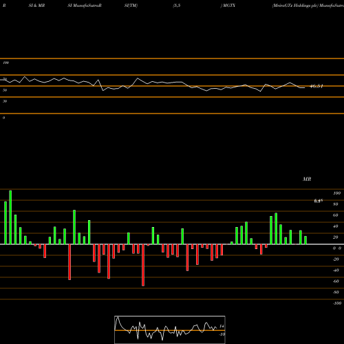Click the 'SI MunafaSutraR' header text
This screenshot has width=344, height=344.
click(85, 6)
